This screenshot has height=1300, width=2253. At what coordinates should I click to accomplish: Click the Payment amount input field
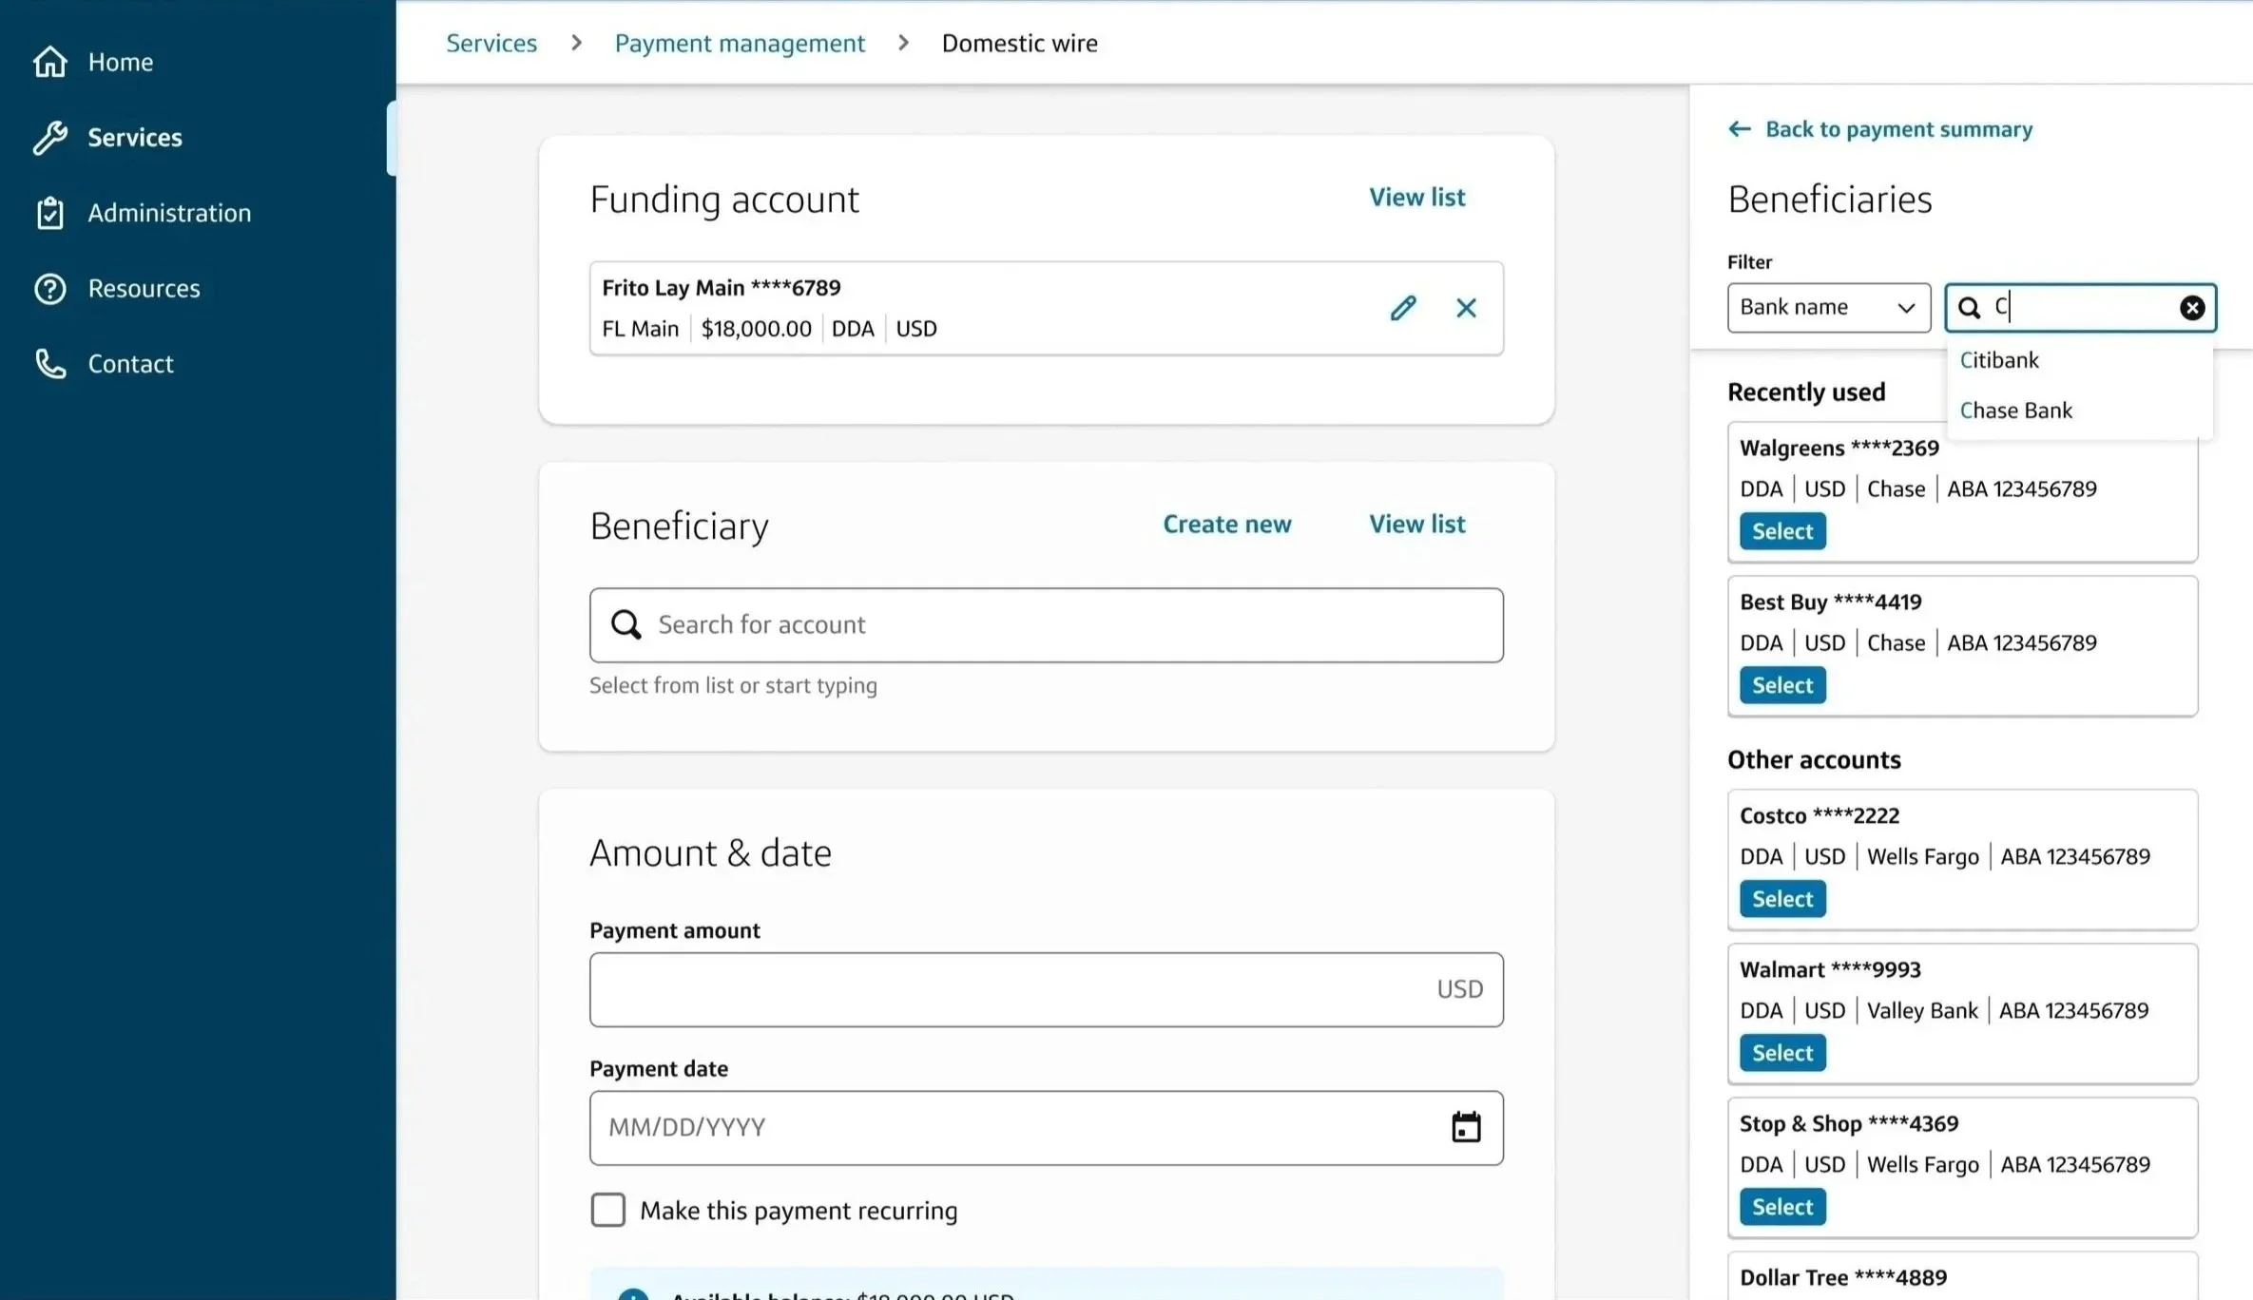click(1008, 989)
